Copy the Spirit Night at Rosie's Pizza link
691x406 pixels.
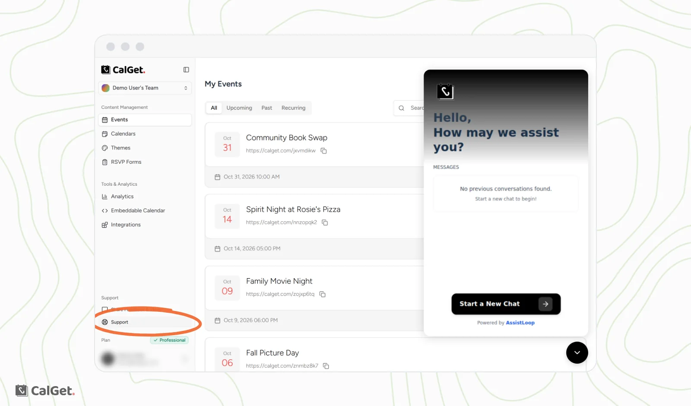click(325, 222)
